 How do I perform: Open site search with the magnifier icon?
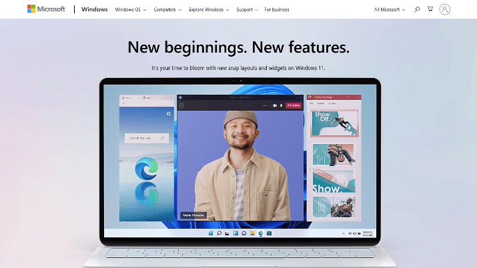point(417,9)
